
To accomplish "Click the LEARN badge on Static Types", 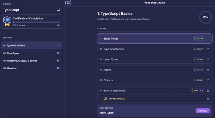I will tap(199, 38).
